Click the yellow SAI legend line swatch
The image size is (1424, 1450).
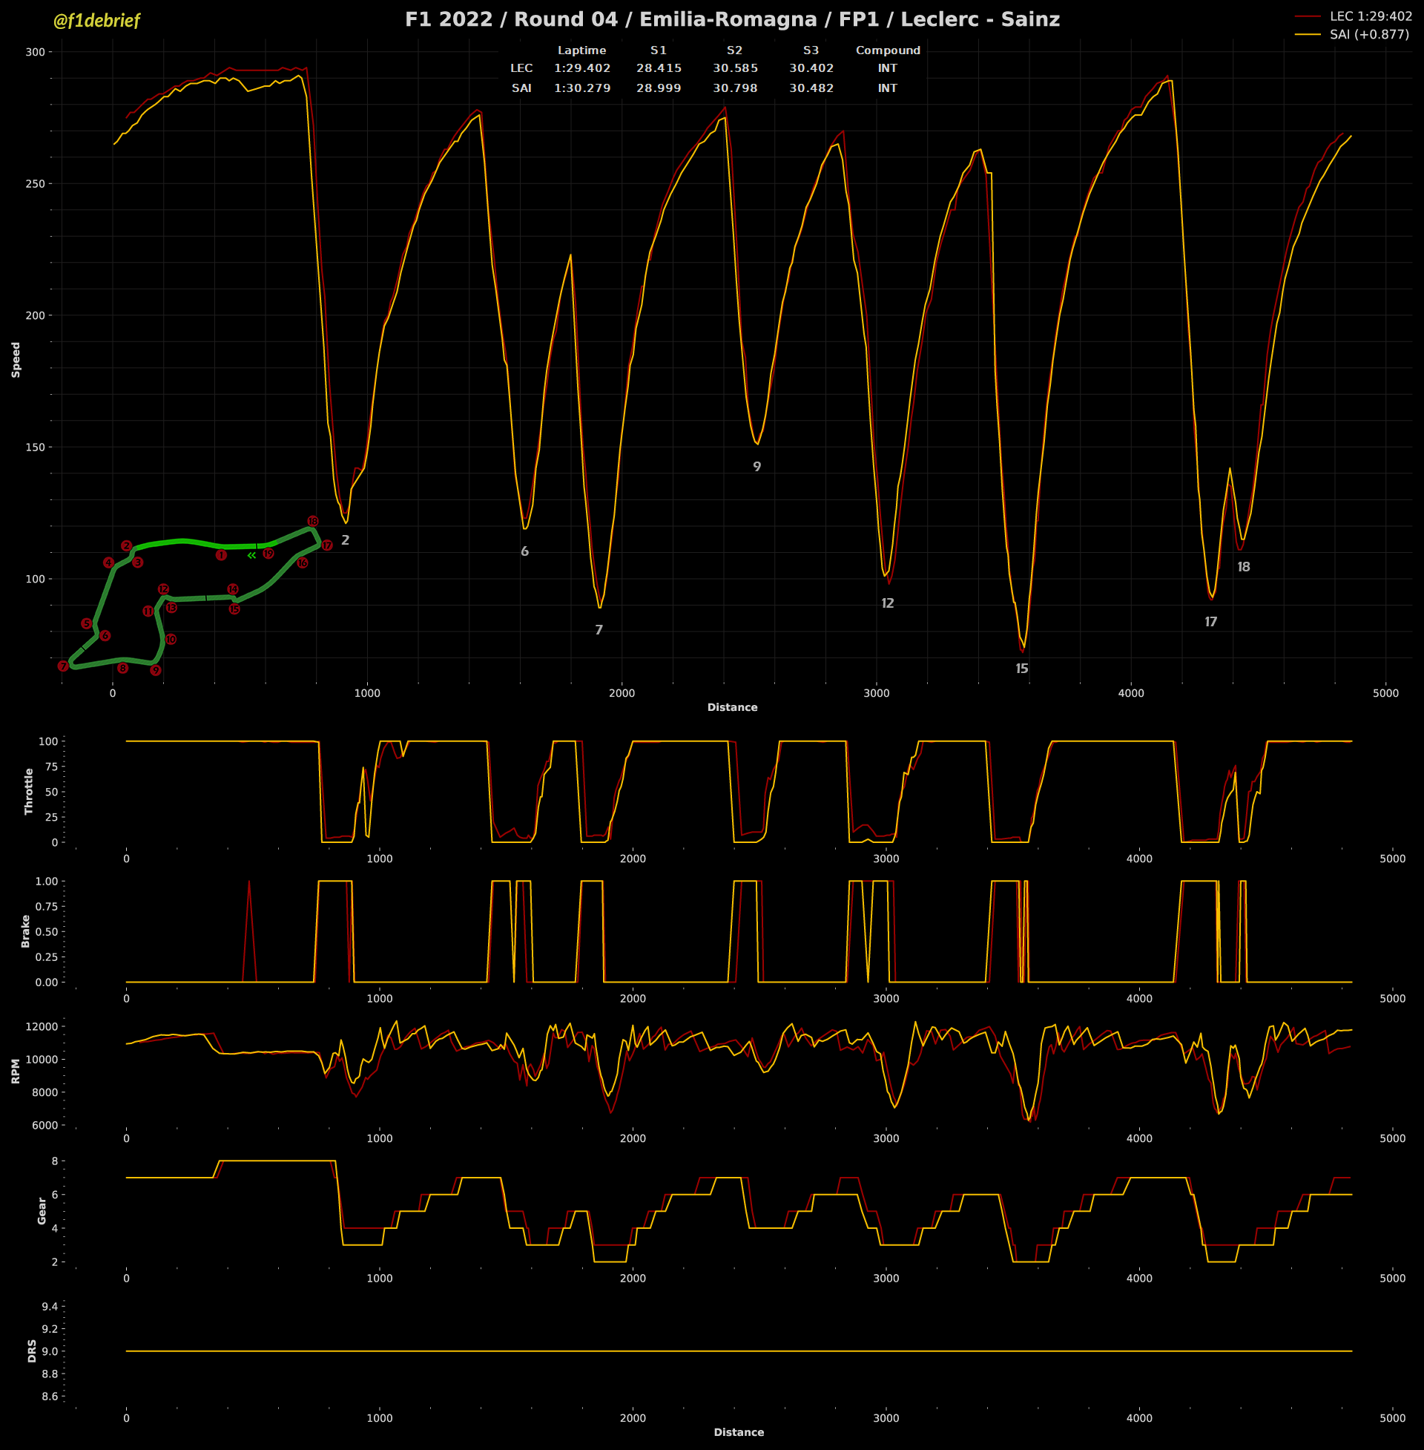pyautogui.click(x=1308, y=34)
